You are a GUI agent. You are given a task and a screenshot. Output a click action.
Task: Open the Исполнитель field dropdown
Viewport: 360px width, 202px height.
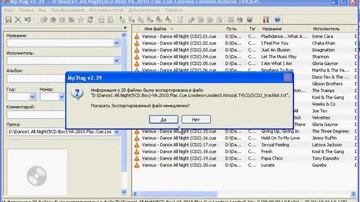click(116, 61)
